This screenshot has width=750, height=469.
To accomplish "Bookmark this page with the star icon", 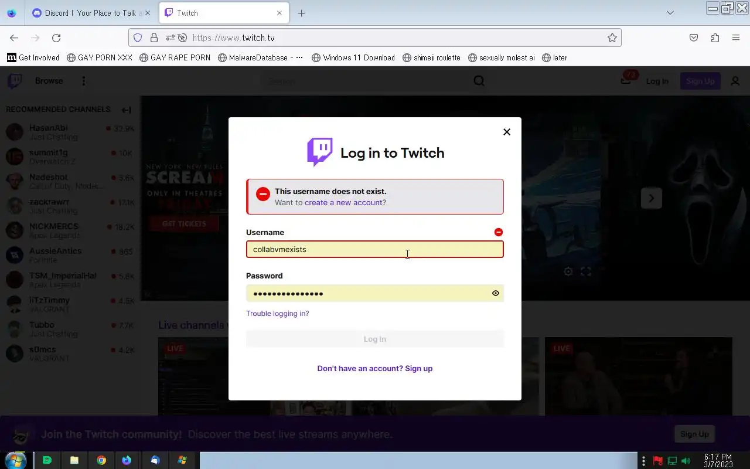I will [612, 38].
